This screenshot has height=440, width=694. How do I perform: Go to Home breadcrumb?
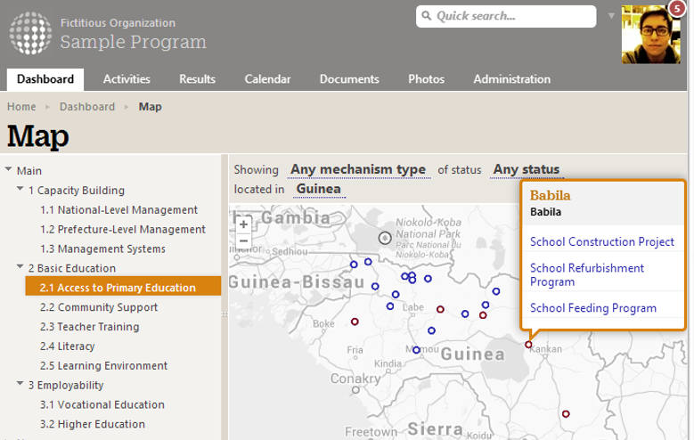(x=21, y=107)
